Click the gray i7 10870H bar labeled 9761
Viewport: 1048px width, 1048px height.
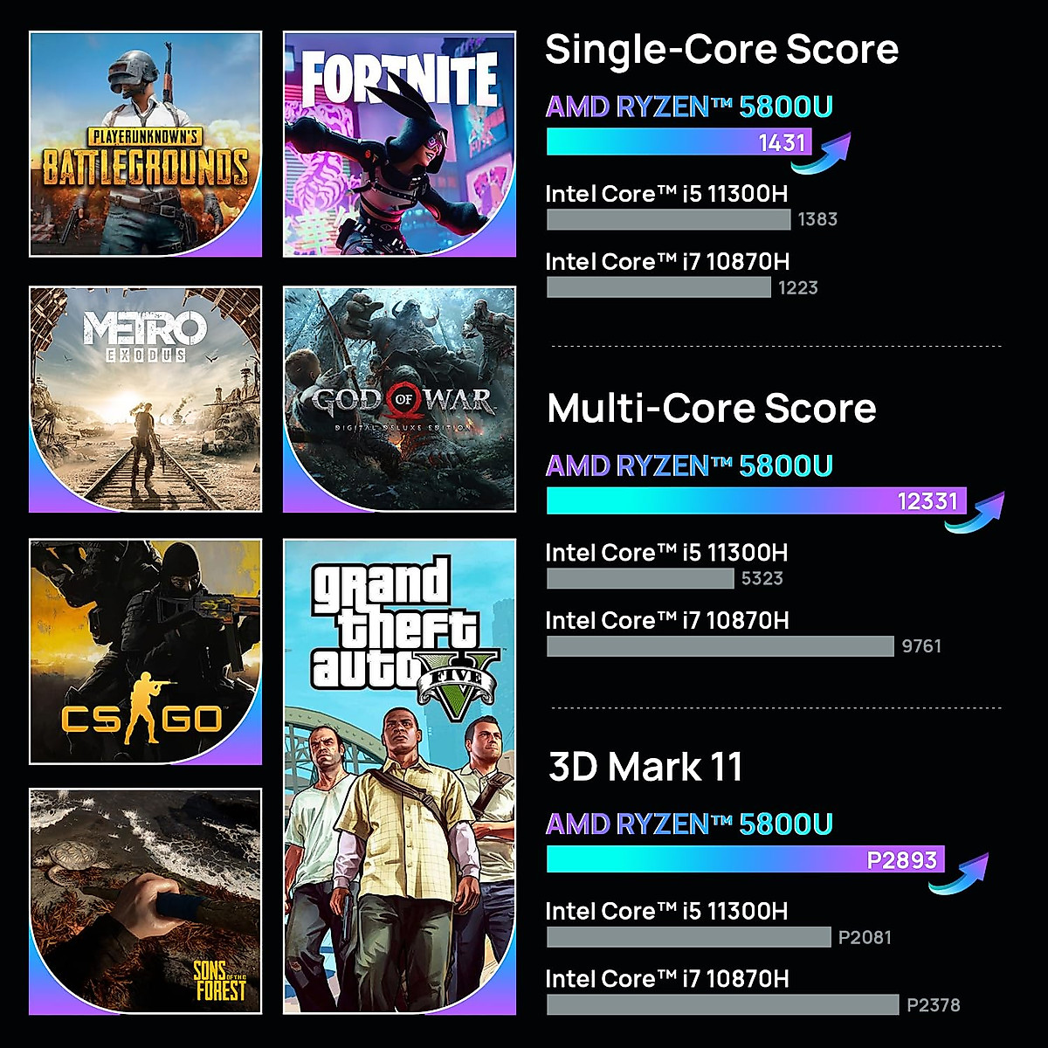coord(720,646)
